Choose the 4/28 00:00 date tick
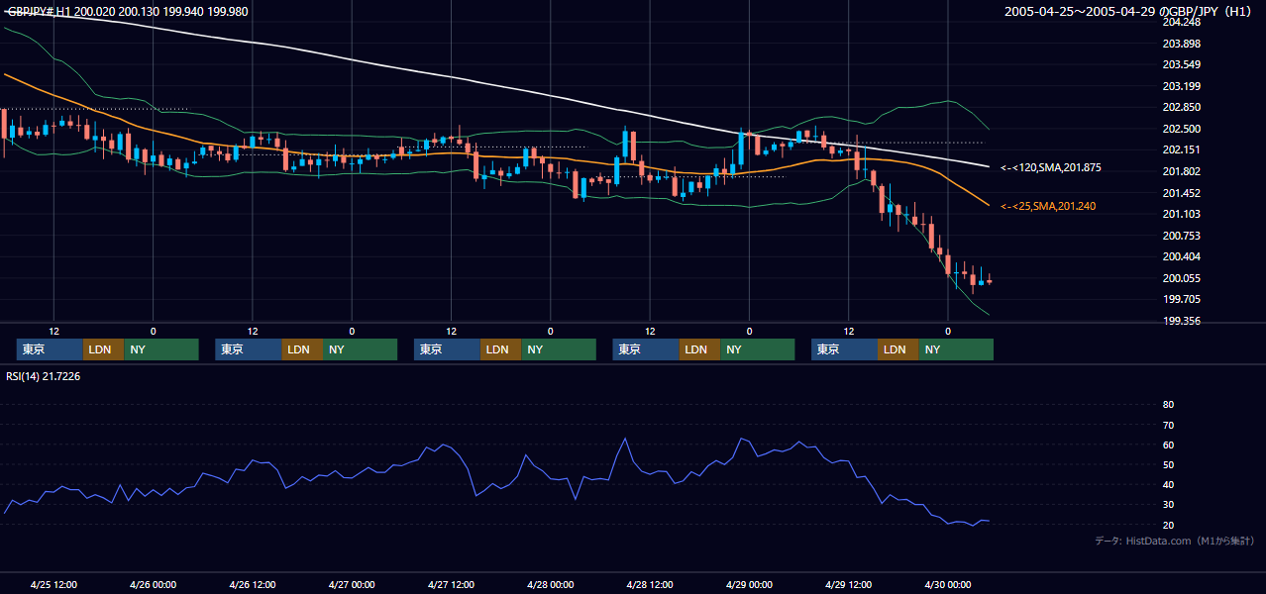Screen dimensions: 1266x594 pyautogui.click(x=550, y=584)
